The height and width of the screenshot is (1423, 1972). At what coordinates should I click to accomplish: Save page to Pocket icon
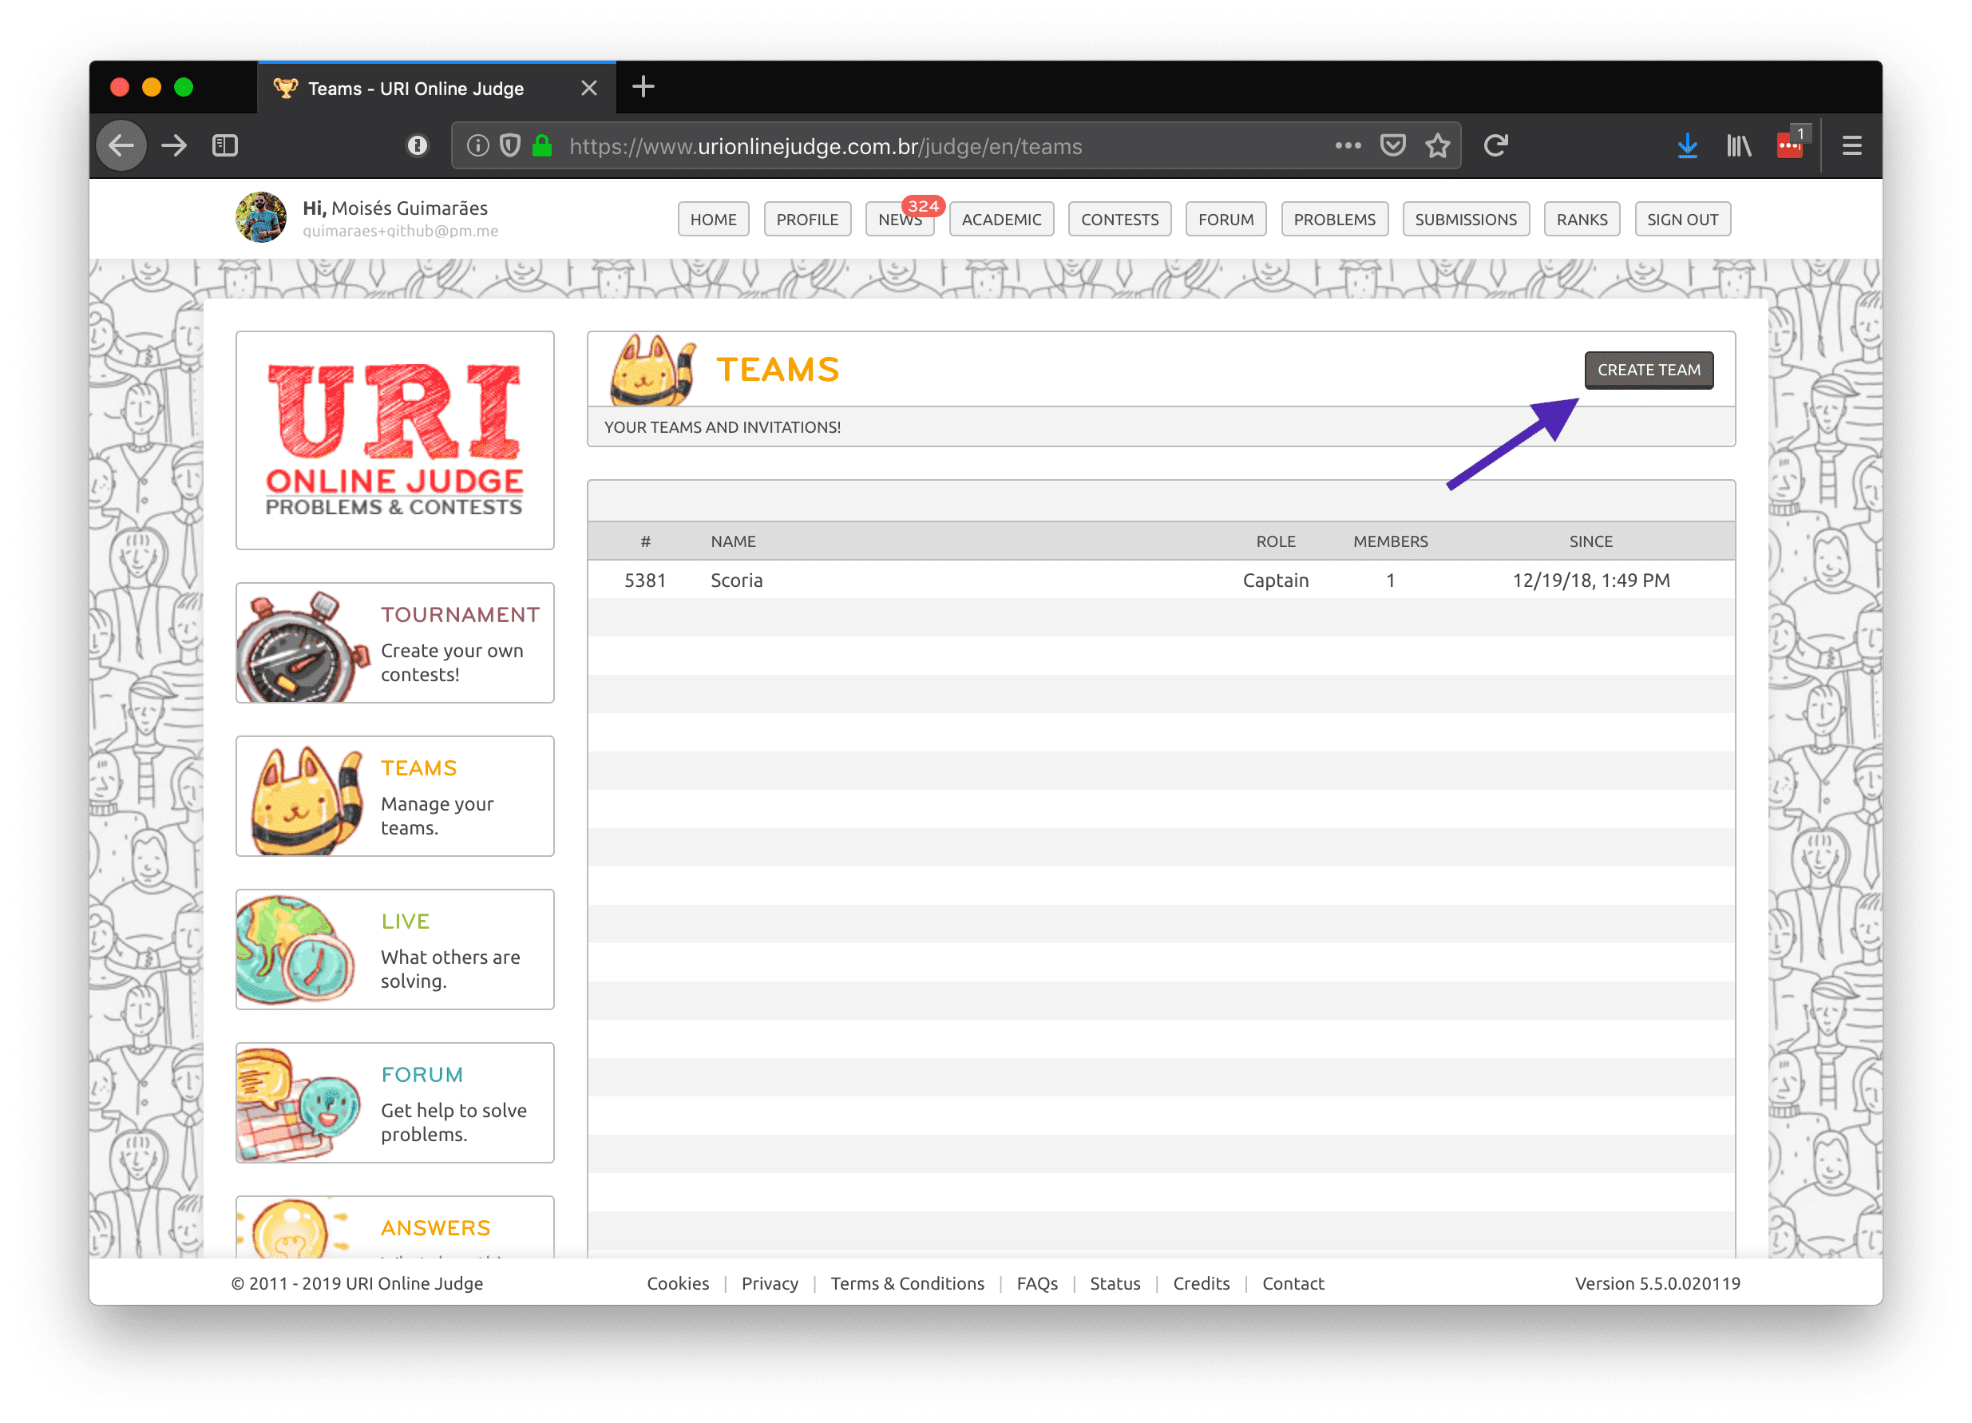pyautogui.click(x=1393, y=145)
